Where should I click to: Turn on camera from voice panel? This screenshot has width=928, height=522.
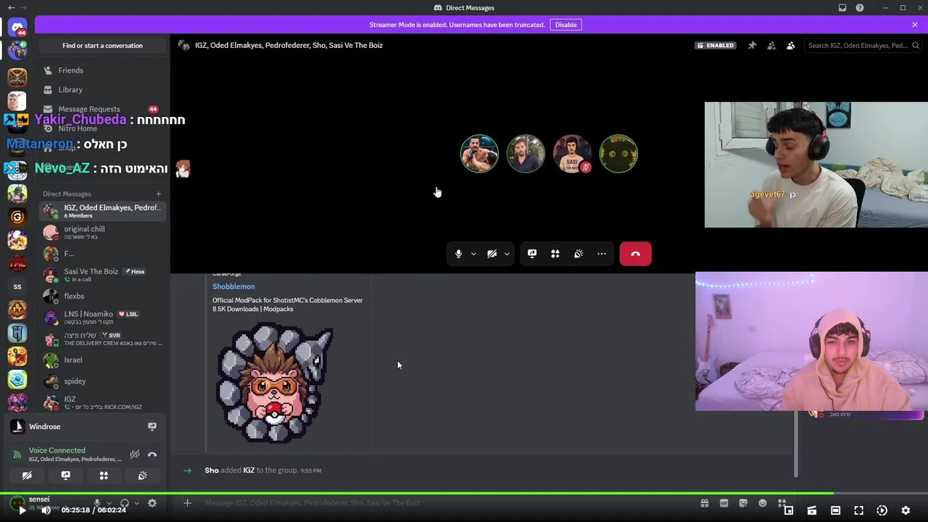(x=27, y=476)
